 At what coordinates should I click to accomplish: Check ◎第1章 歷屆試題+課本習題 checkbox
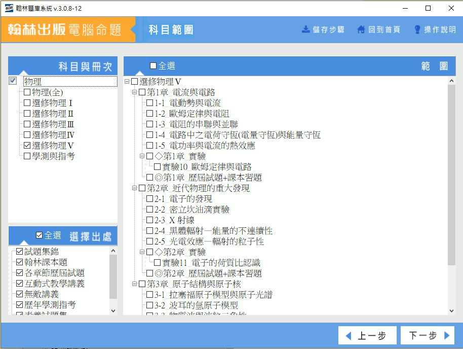(150, 177)
